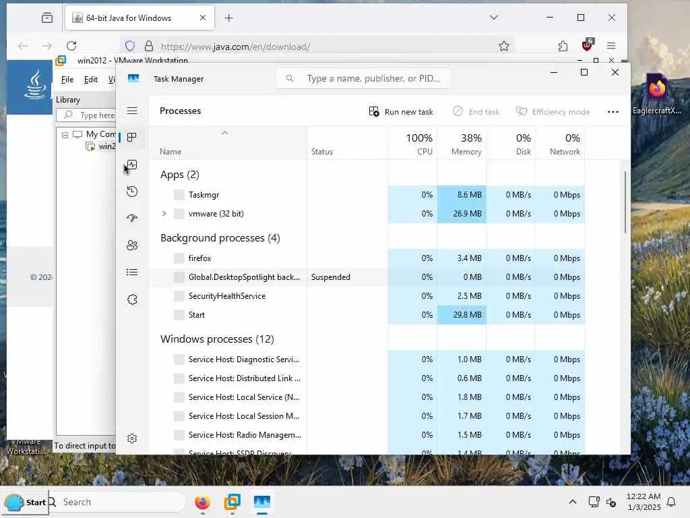This screenshot has height=518, width=690.
Task: Open new Firefox tab with plus
Action: coord(229,18)
